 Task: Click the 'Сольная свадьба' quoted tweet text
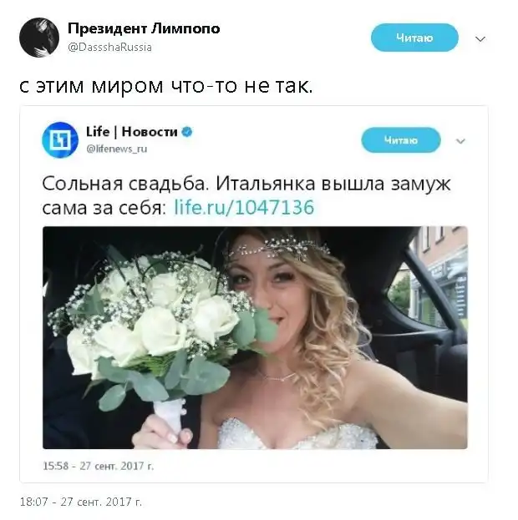(x=125, y=184)
